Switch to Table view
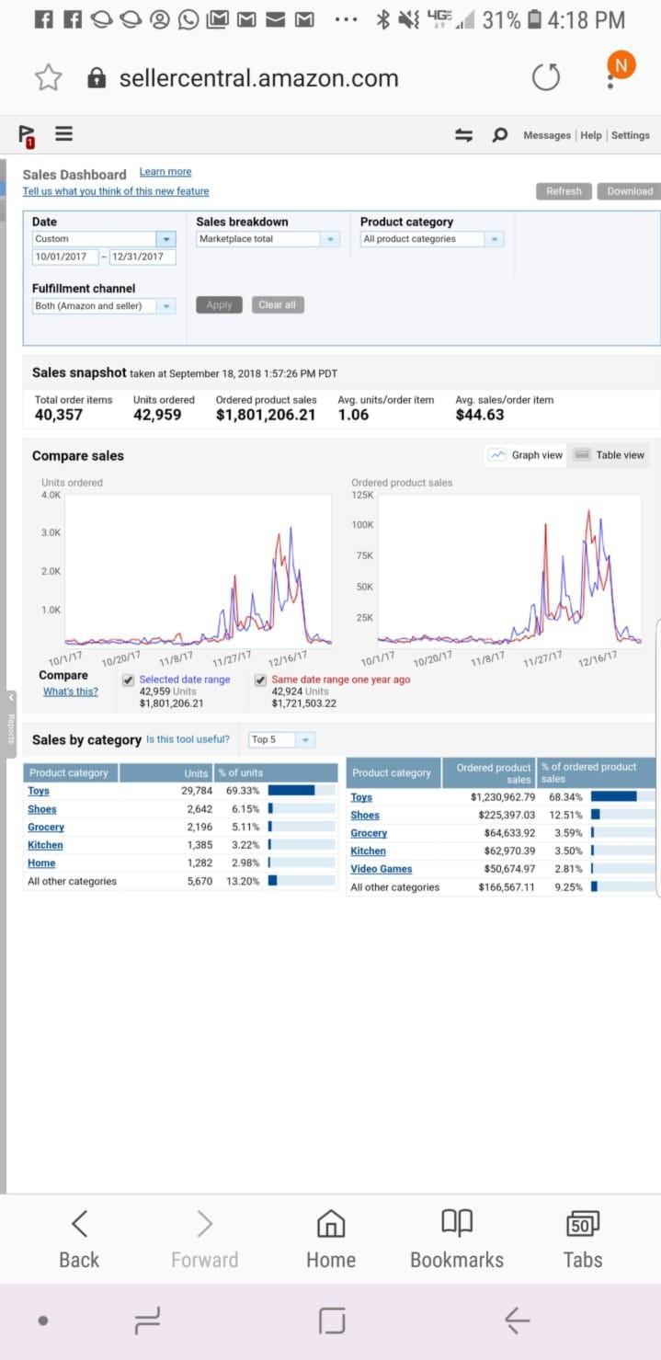Image resolution: width=661 pixels, height=1360 pixels. (609, 455)
